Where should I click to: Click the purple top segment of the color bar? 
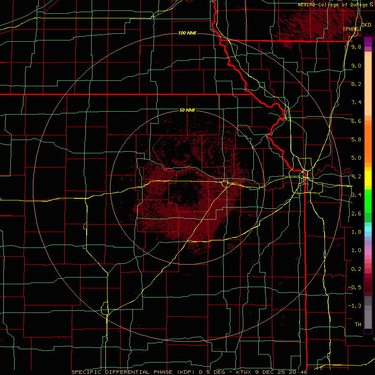(368, 42)
